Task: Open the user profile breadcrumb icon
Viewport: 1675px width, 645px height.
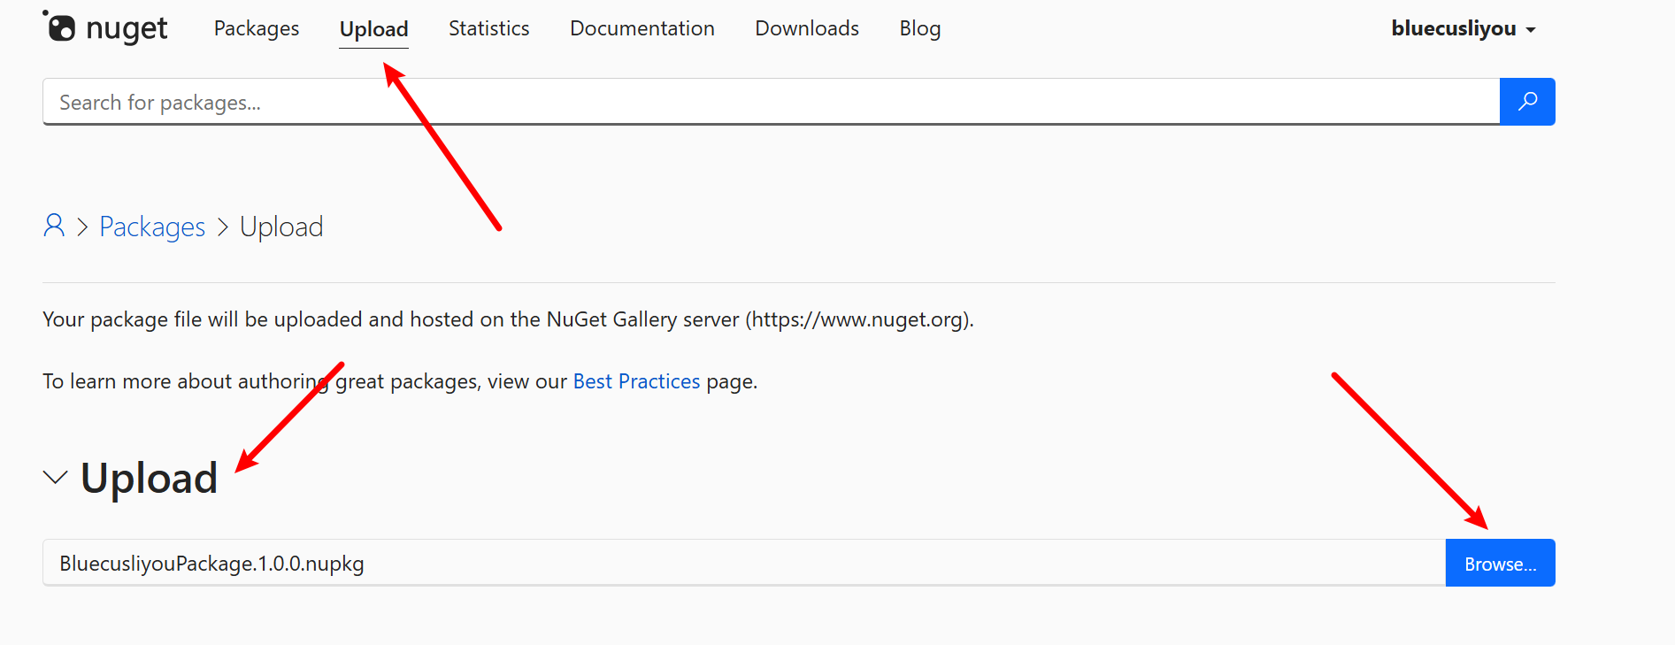Action: [54, 226]
